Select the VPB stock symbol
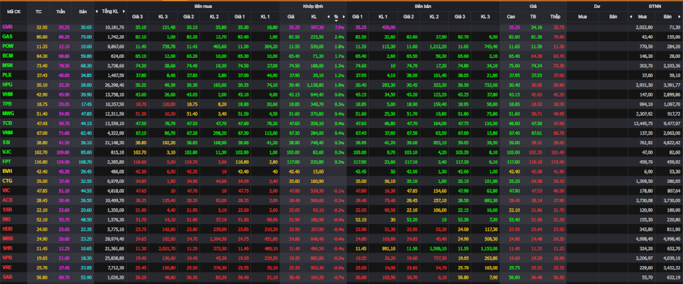683x284 pixels. [x=7, y=257]
